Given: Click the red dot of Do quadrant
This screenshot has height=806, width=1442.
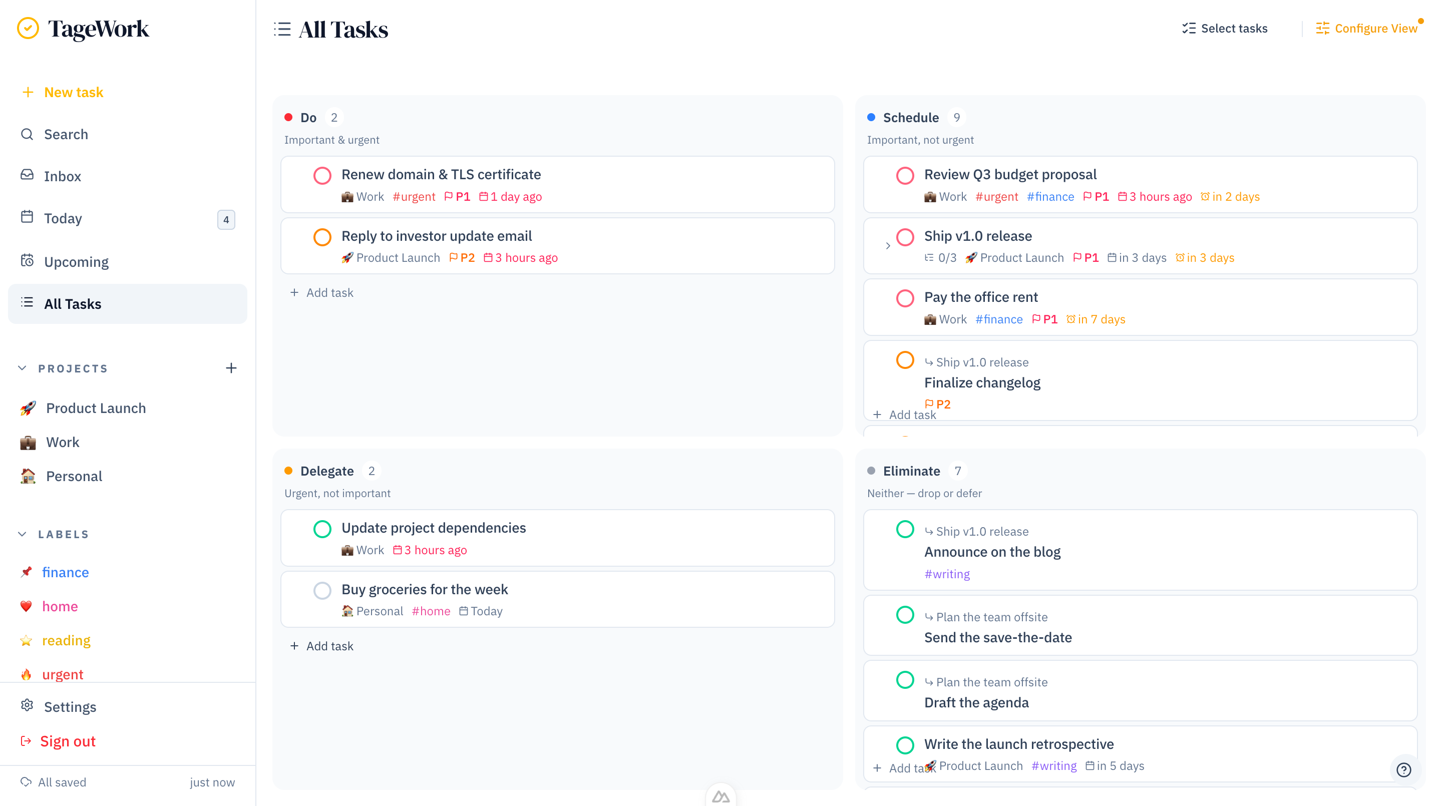Looking at the screenshot, I should 288,118.
